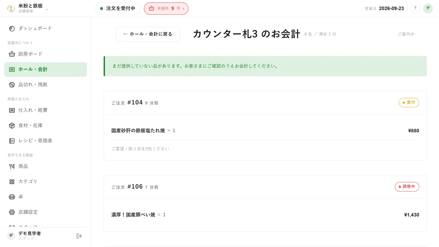Open the デ user avatar in header
Screen dimensions: 439x247
point(428,9)
